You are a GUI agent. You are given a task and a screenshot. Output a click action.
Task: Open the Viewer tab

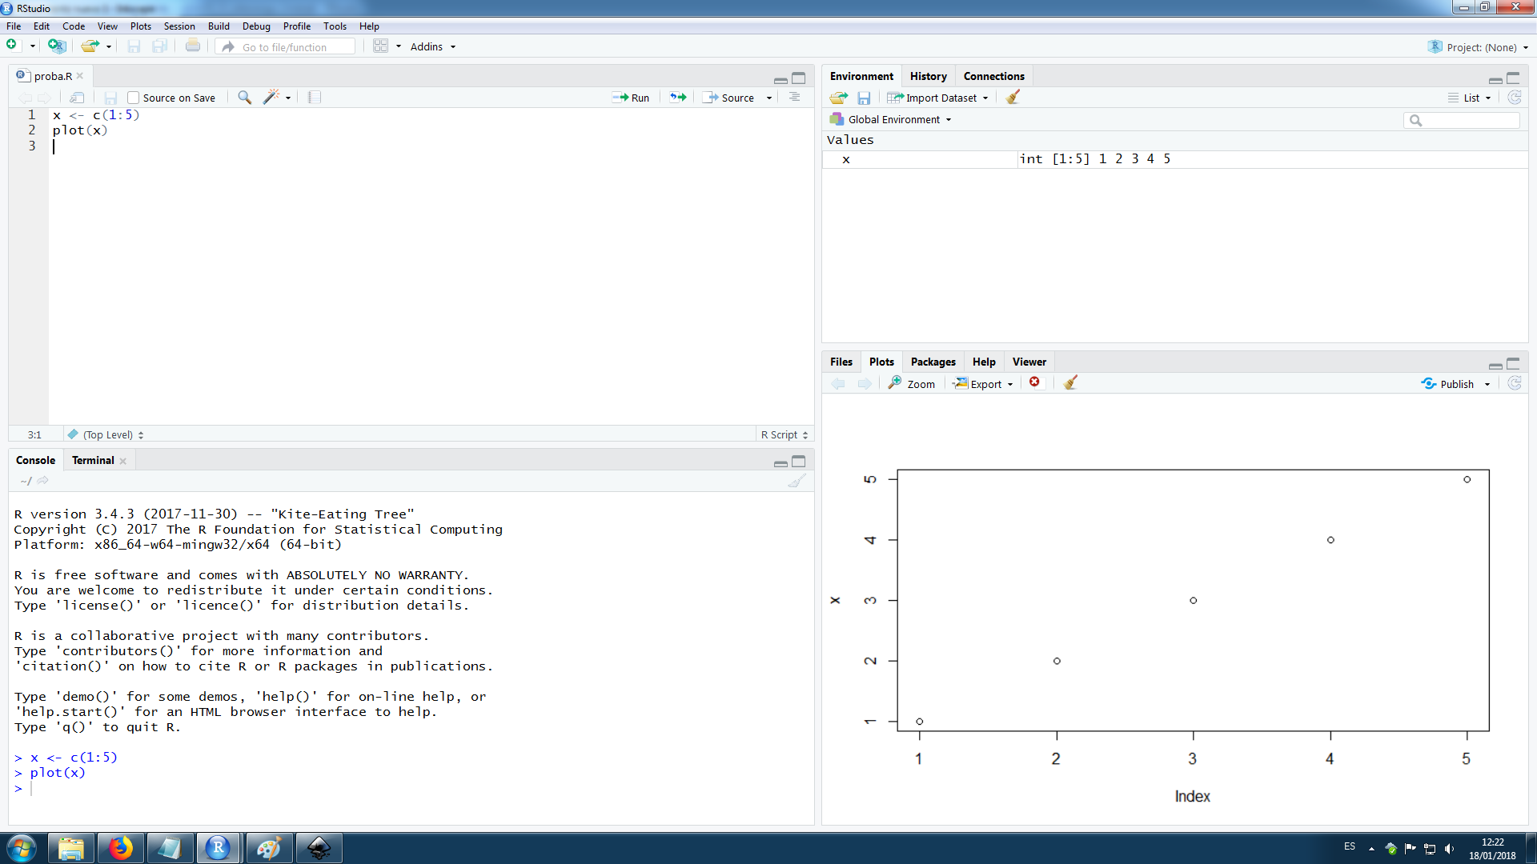1029,362
